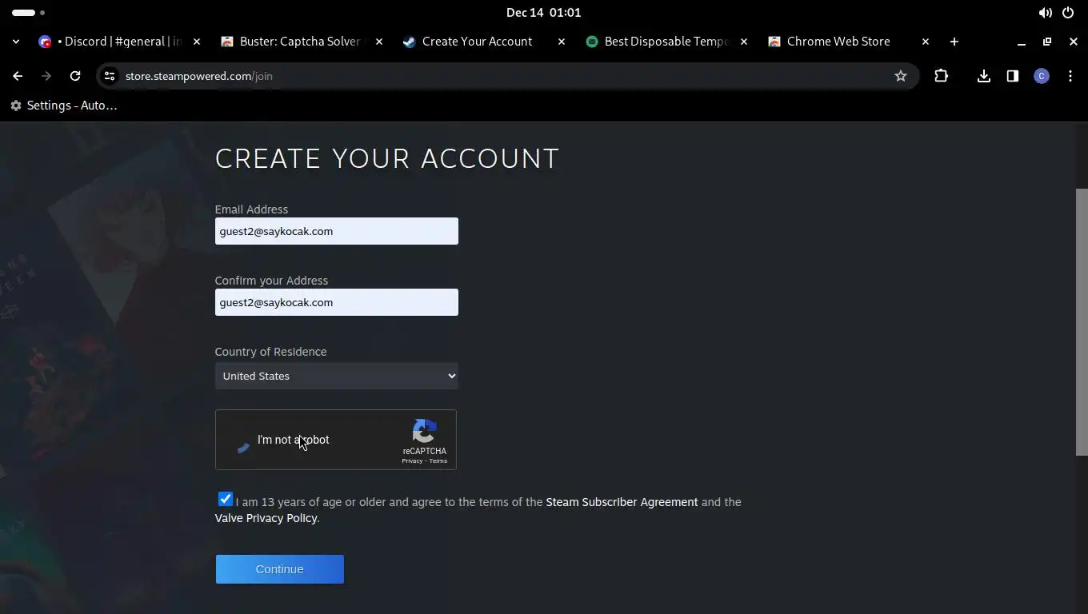Bookmark this page with star icon
Screen dimensions: 1088x614
coord(901,76)
